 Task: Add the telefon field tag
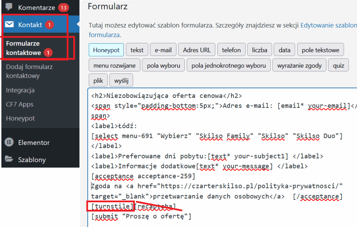(231, 50)
